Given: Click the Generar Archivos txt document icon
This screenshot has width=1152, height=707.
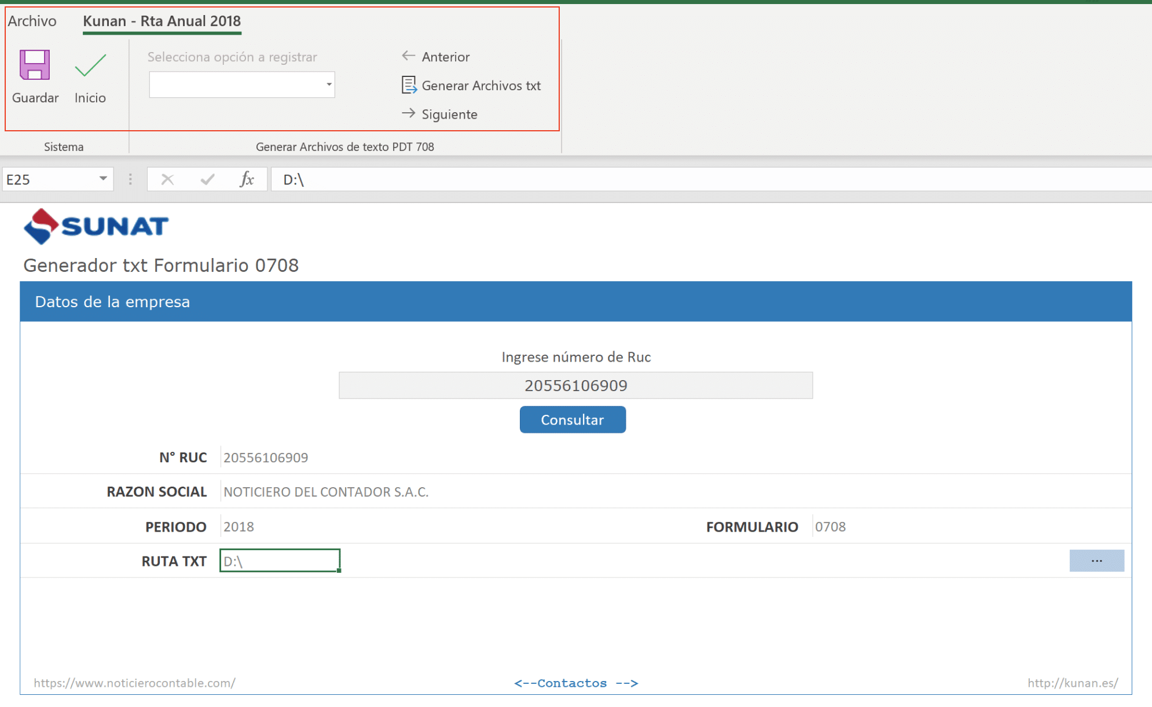Looking at the screenshot, I should point(409,85).
